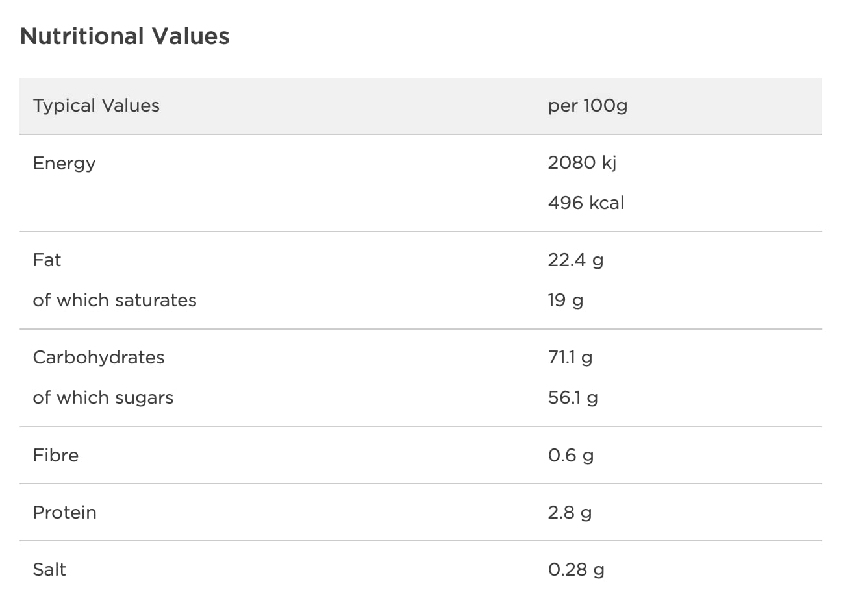Click the Fat row label
Screen dimensions: 843x614
point(47,260)
